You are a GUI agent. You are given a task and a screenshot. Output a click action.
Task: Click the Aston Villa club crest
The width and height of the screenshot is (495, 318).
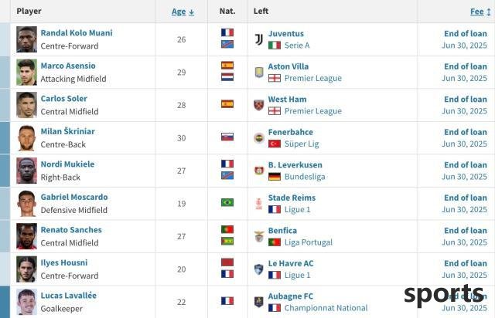tap(259, 73)
